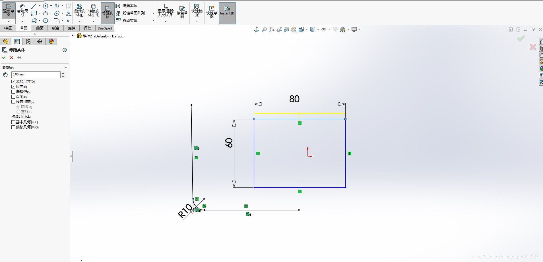Viewport: 543px width, 262px height.
Task: Open 移动实体 dropdown arrow
Action: (x=153, y=20)
